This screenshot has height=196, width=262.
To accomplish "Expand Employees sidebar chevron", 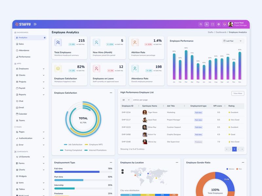I will pyautogui.click(x=44, y=69).
